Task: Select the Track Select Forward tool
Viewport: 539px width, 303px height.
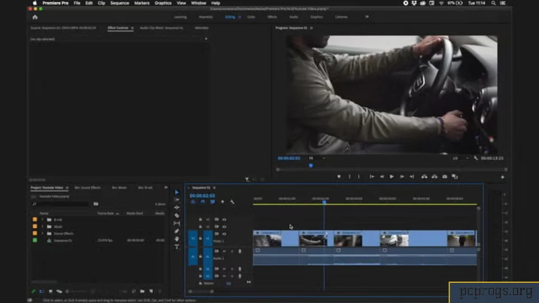Action: (177, 200)
